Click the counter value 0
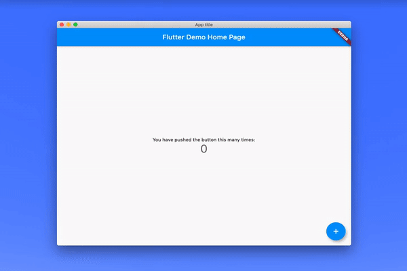This screenshot has height=271, width=407. pyautogui.click(x=203, y=149)
